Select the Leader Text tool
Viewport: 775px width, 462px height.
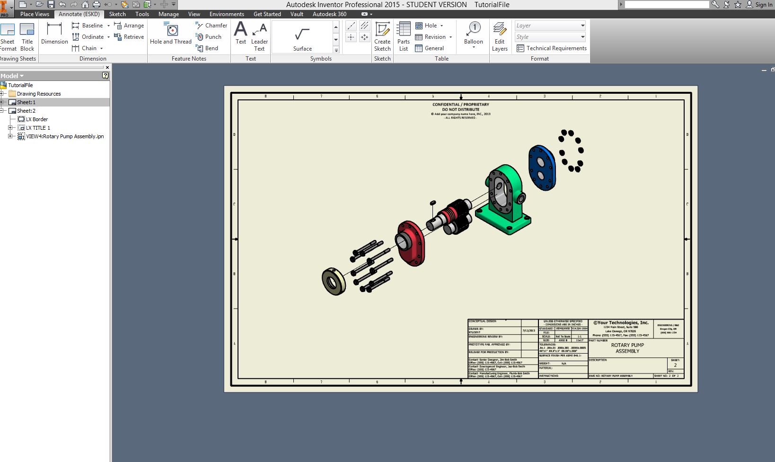pos(259,37)
